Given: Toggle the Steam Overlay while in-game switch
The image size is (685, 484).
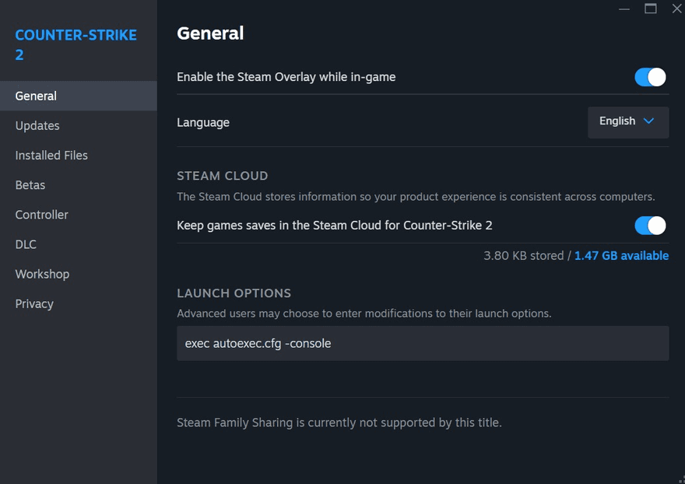Looking at the screenshot, I should [x=650, y=77].
